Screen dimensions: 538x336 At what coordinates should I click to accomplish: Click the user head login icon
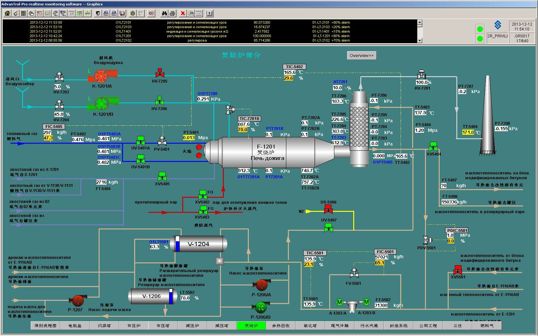point(98,13)
